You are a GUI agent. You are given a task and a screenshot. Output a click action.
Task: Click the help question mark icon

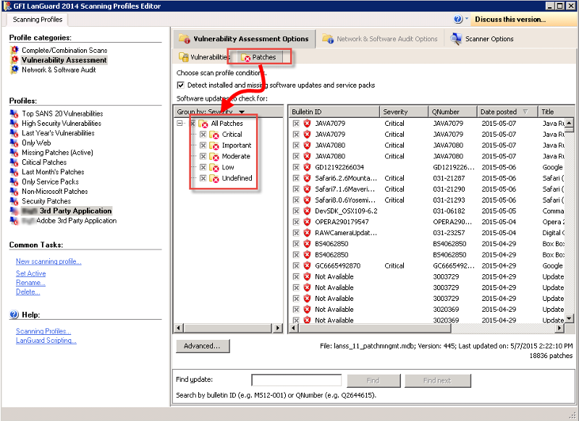point(458,20)
